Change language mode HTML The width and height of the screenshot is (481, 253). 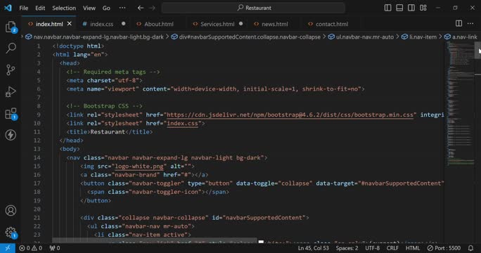[413, 248]
